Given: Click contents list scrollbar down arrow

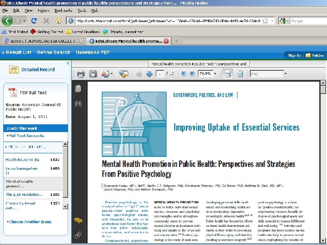Looking at the screenshot, I should (x=65, y=206).
